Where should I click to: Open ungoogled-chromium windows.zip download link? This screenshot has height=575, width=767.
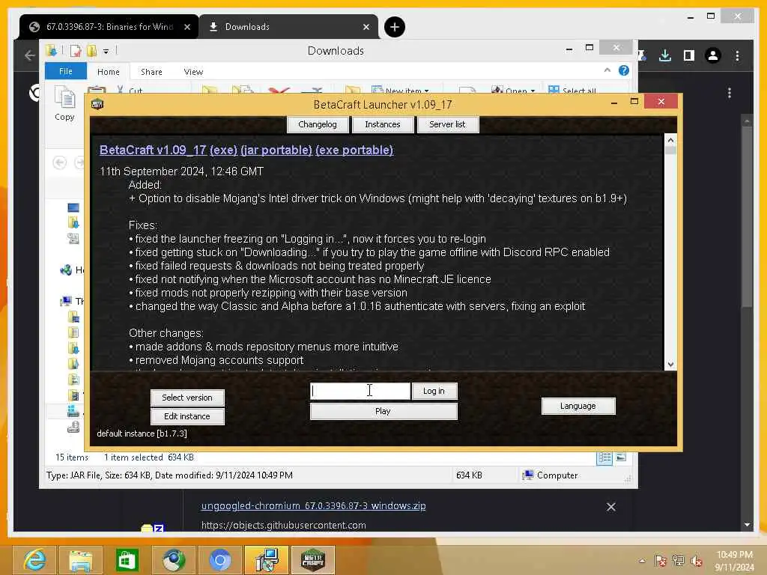coord(314,505)
